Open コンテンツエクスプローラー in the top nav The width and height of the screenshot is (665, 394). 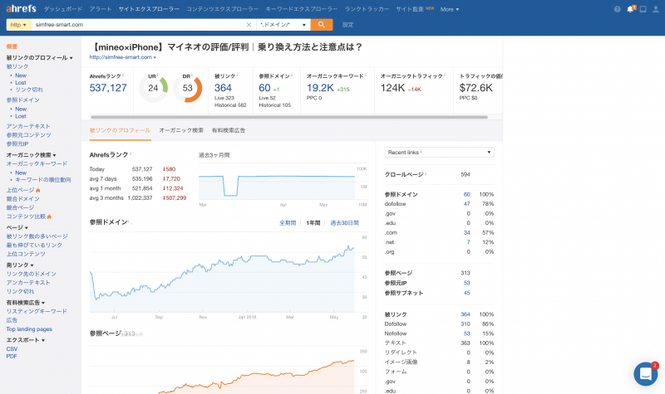pos(222,9)
